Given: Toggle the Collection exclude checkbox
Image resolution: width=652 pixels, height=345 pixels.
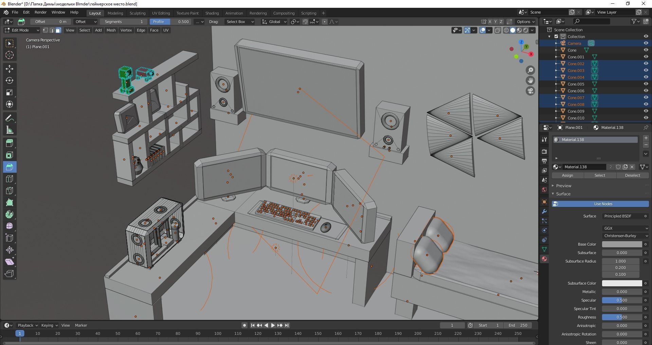Looking at the screenshot, I should coord(556,36).
